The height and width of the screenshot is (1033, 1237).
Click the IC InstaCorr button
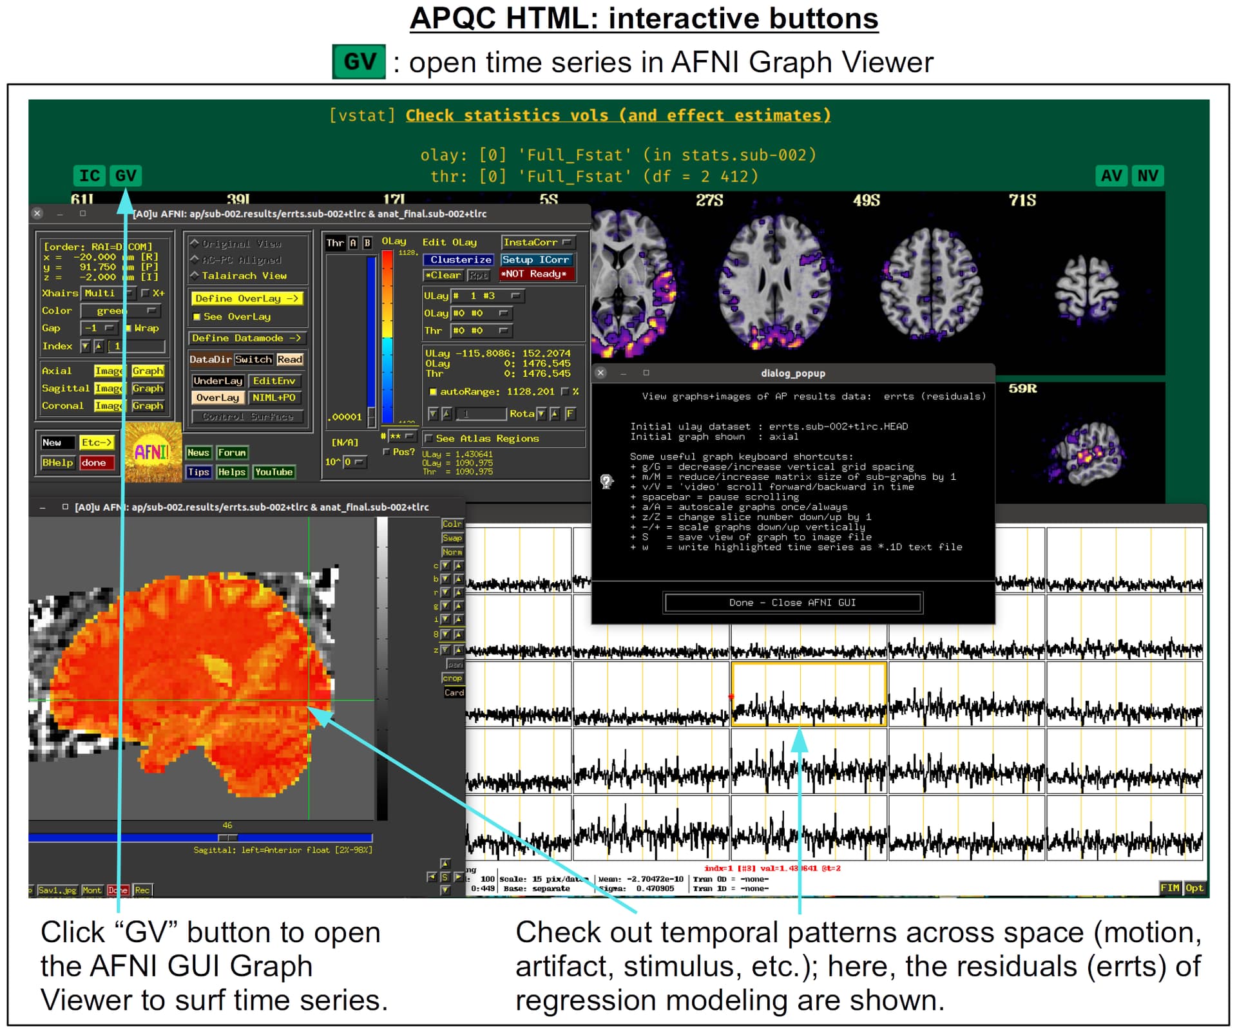pyautogui.click(x=90, y=176)
